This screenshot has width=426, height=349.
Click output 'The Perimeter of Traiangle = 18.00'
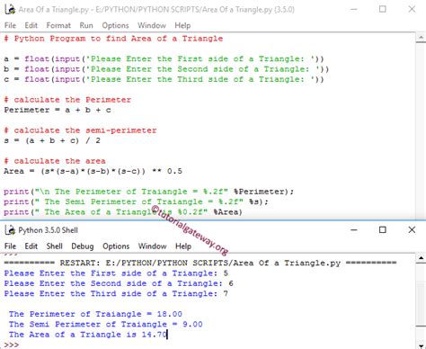click(x=95, y=314)
